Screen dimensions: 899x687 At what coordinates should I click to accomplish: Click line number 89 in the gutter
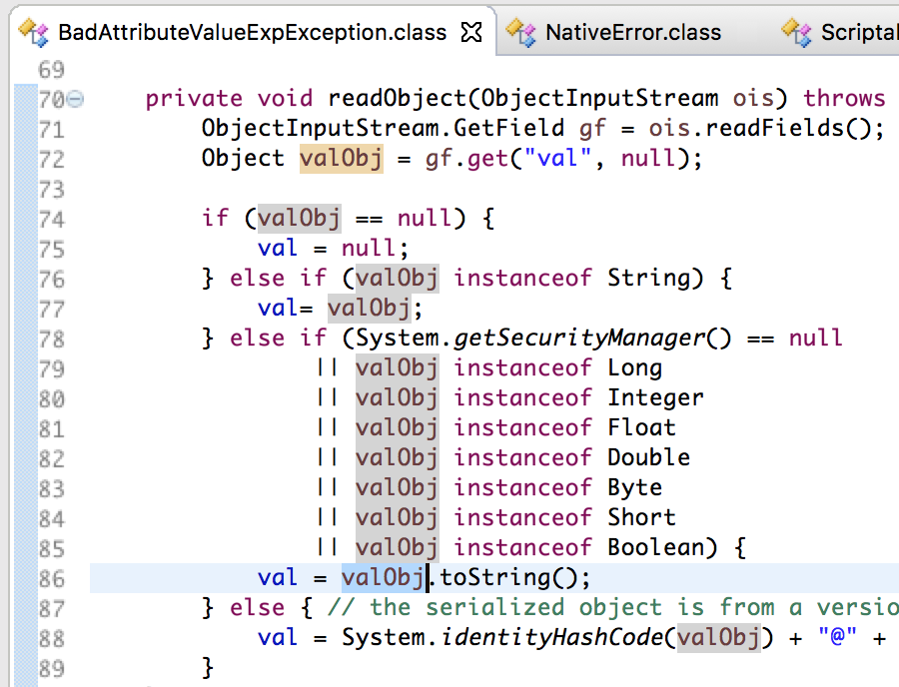point(52,669)
